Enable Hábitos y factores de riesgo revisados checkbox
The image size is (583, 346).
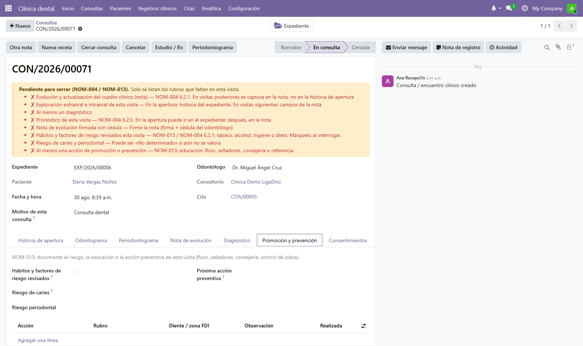(75, 270)
